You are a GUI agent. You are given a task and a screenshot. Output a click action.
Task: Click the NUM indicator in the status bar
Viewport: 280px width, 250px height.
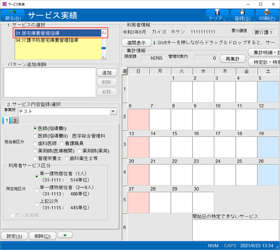pos(213,245)
